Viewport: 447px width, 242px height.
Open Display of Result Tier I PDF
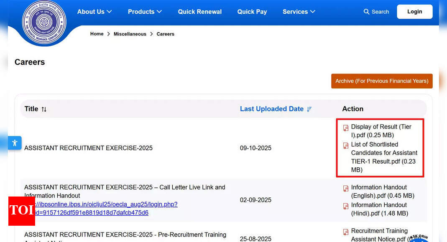click(381, 131)
